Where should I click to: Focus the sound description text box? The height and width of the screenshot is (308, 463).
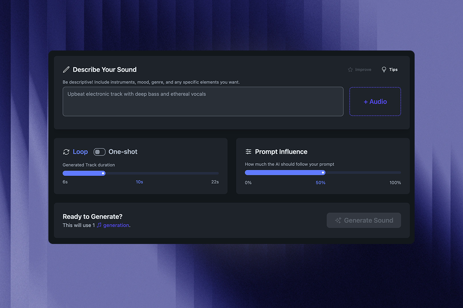coord(203,101)
